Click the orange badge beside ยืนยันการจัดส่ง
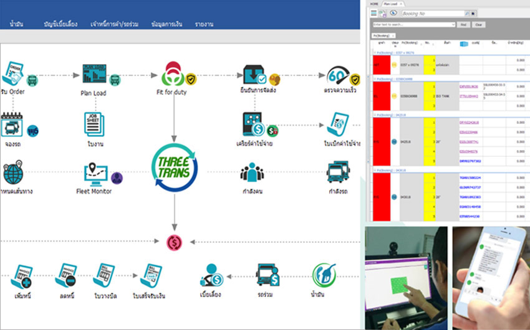 274,80
